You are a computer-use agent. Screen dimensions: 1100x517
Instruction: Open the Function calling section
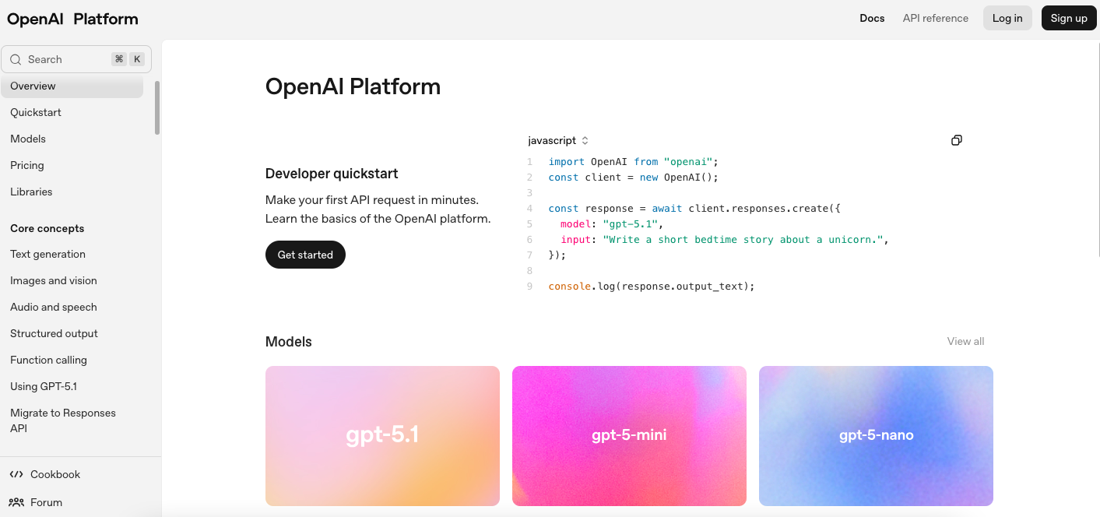point(47,360)
